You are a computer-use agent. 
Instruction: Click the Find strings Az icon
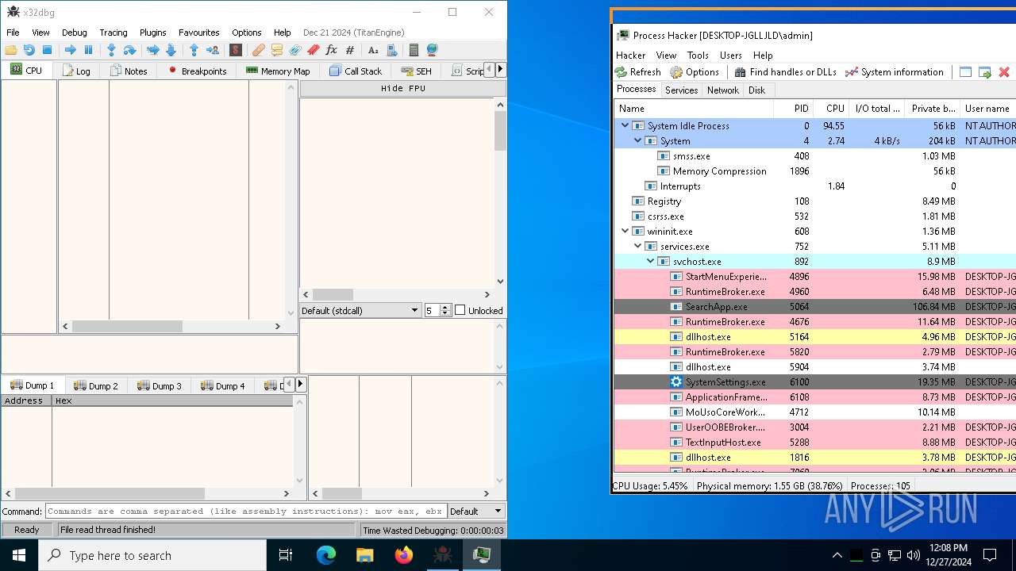373,50
